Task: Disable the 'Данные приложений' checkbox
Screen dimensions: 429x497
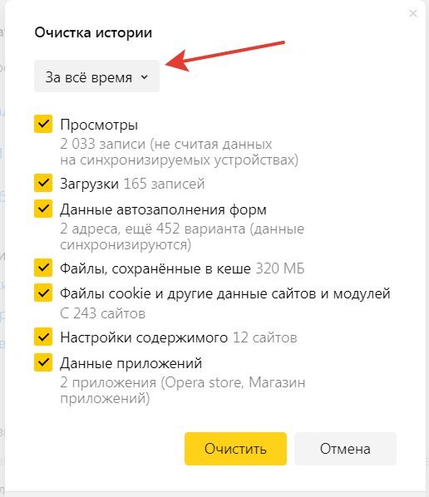Action: tap(43, 362)
